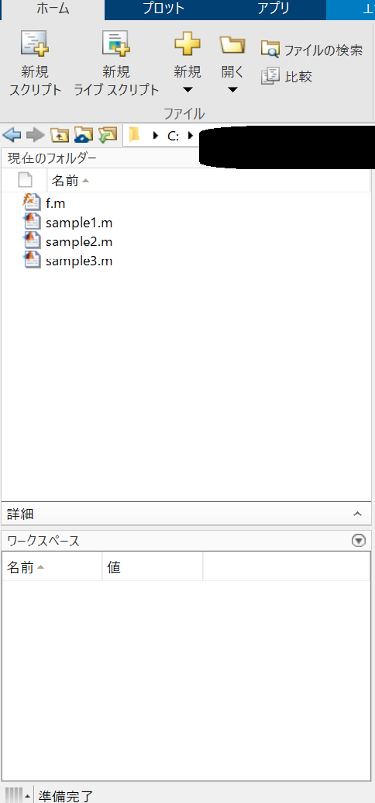Expand the 開く open-file dropdown arrow
The height and width of the screenshot is (803, 375).
tap(232, 90)
